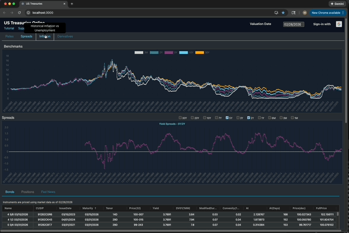Open the Positions tab
349x233 pixels.
(27, 192)
